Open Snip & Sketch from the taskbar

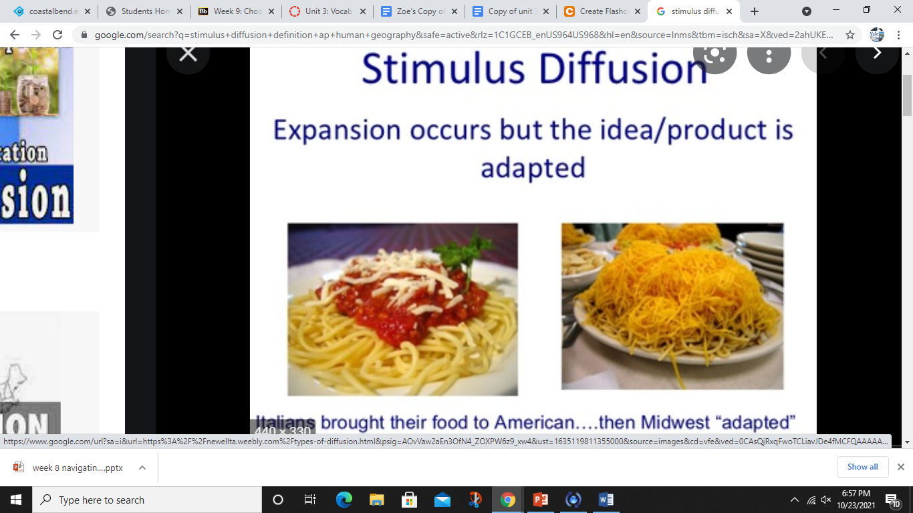tap(475, 500)
